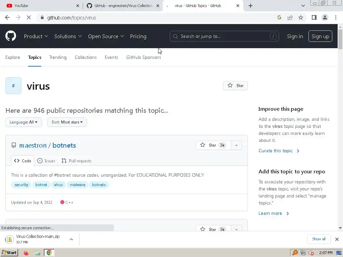The width and height of the screenshot is (343, 257).
Task: Click Show all downloads button
Action: coord(319,239)
